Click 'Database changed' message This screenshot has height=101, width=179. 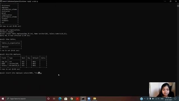(7, 32)
